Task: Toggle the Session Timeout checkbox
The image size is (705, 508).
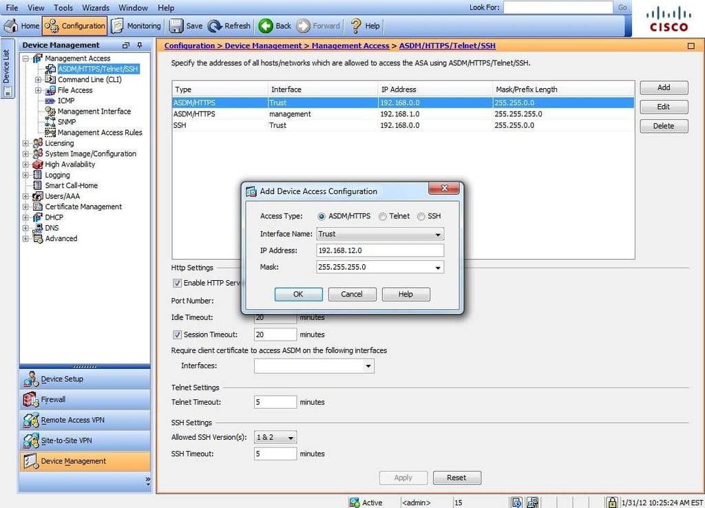Action: (x=177, y=335)
